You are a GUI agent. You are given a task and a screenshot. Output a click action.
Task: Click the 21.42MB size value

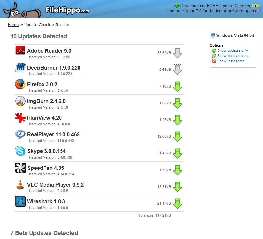point(164,153)
